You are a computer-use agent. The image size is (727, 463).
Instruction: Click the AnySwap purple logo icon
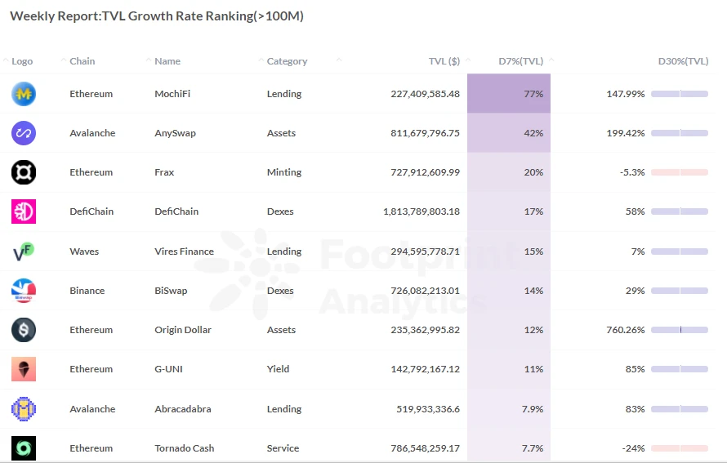pyautogui.click(x=24, y=133)
